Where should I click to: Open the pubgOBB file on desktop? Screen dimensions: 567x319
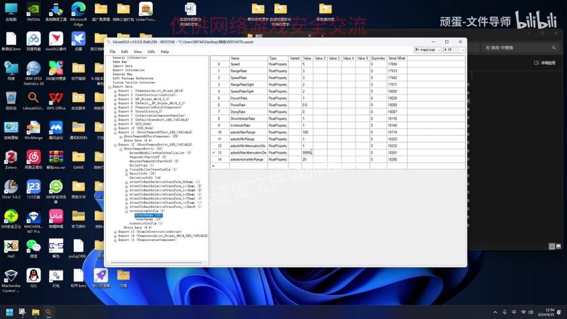[x=78, y=249]
